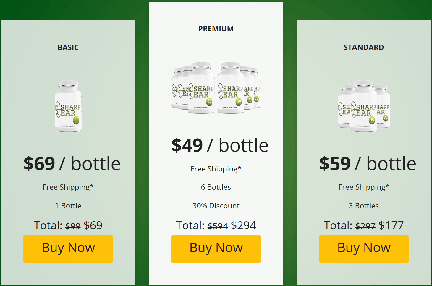Click the 3 Bottles label
432x286 pixels.
[x=364, y=206]
